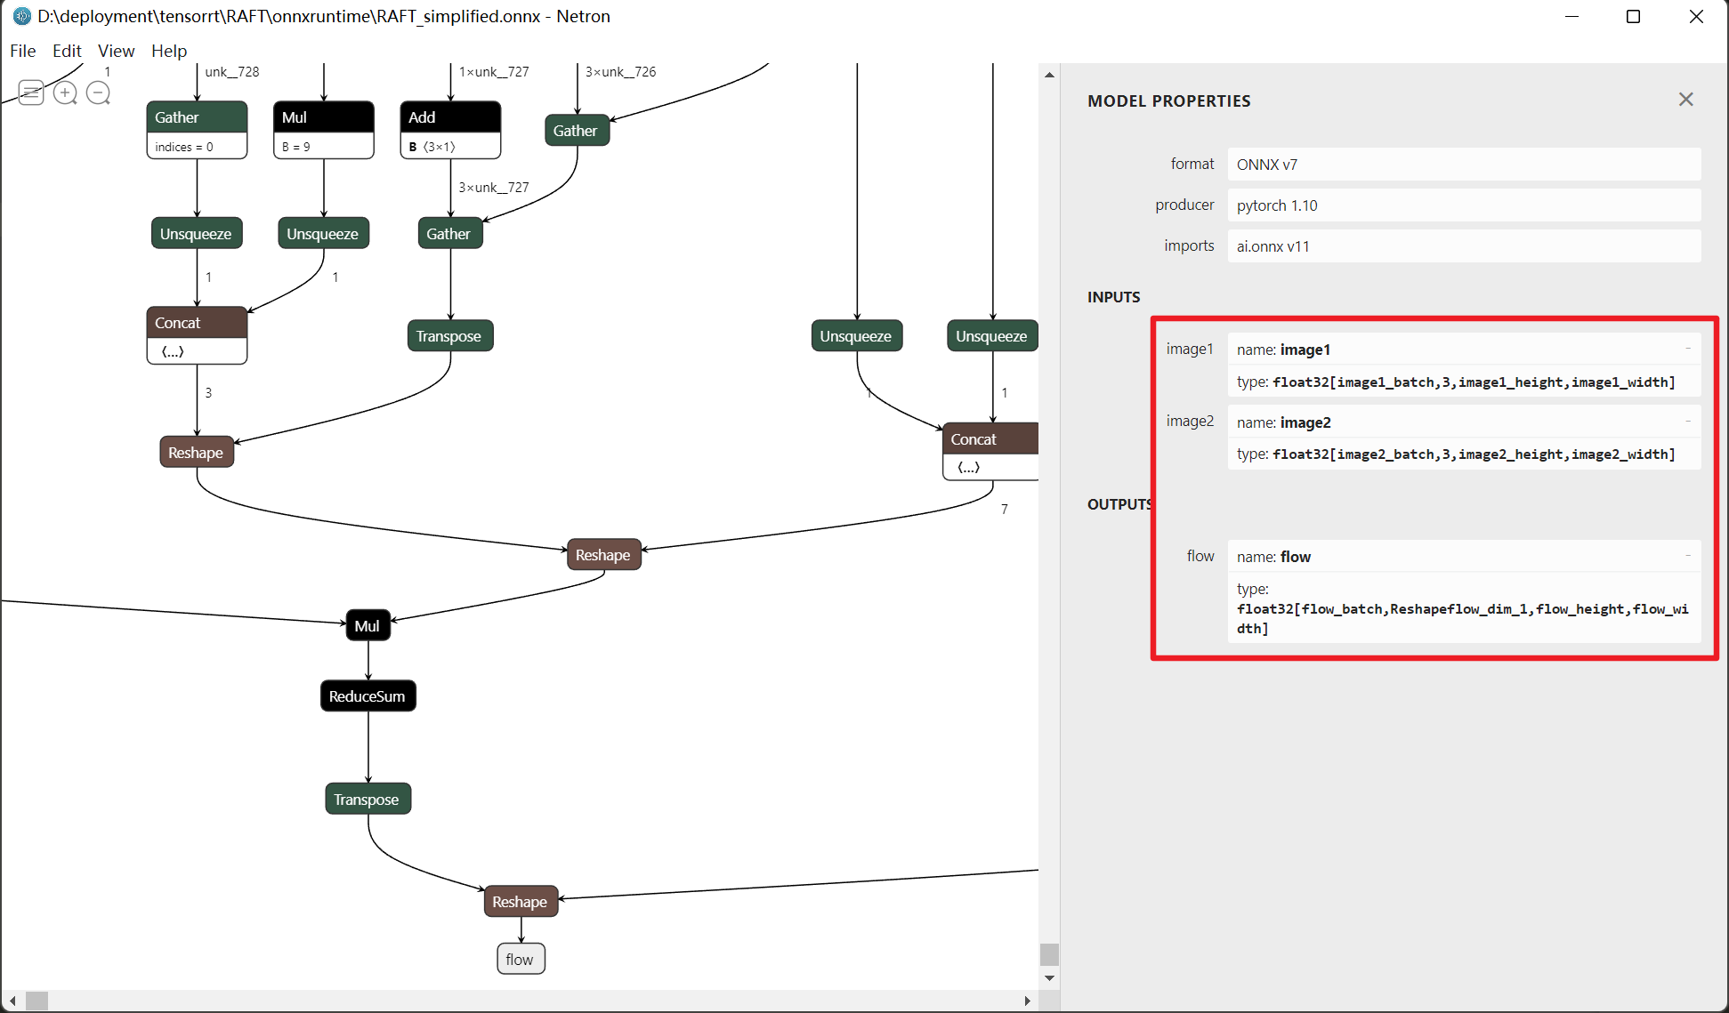Click the horizontal scrollbar right arrow
The width and height of the screenshot is (1729, 1013).
point(1028,1001)
